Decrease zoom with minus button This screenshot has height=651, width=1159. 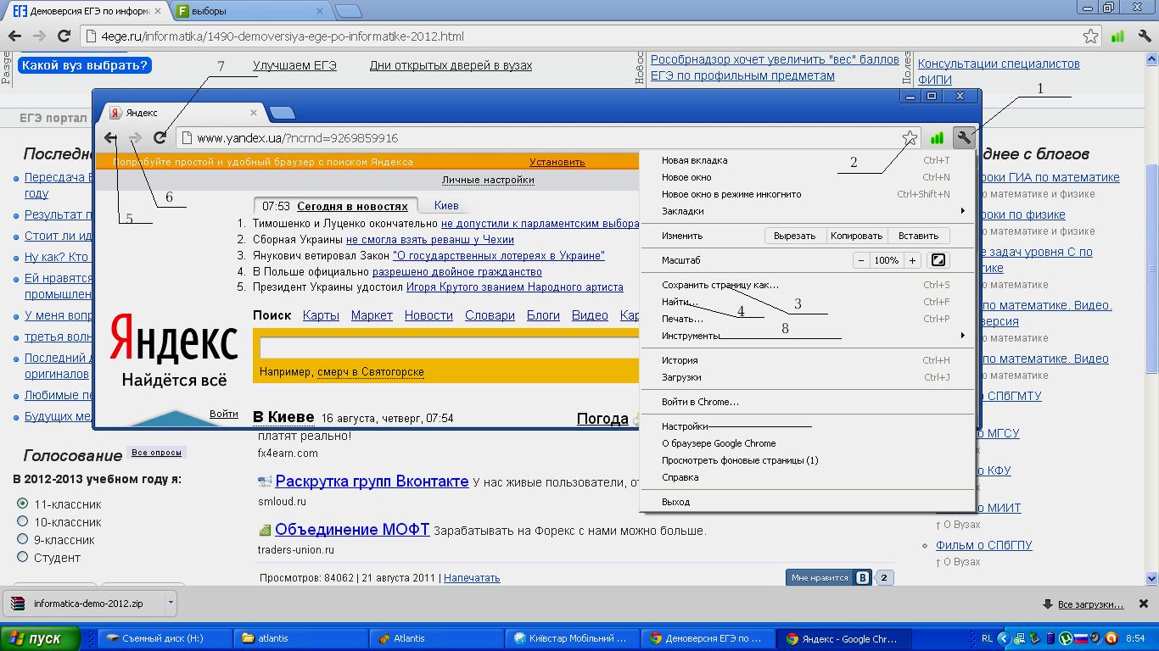(860, 260)
